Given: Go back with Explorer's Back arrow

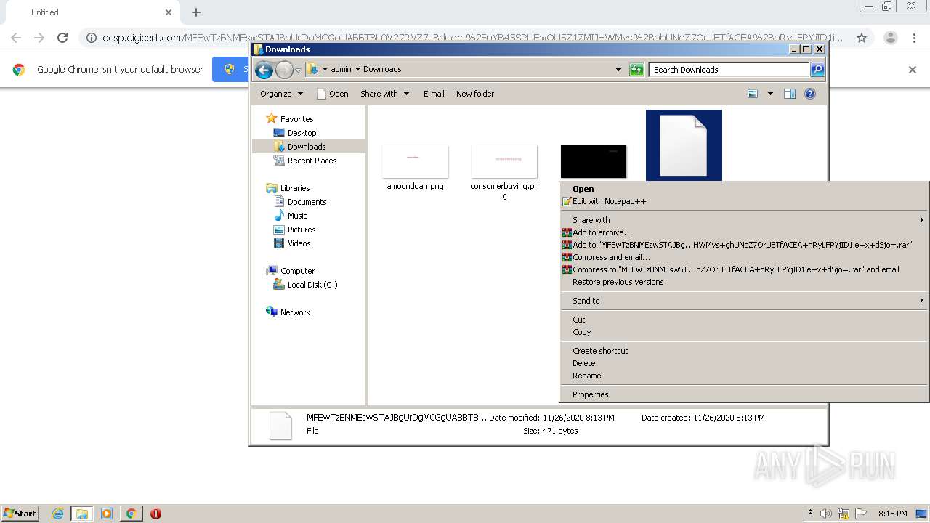Looking at the screenshot, I should [x=264, y=70].
